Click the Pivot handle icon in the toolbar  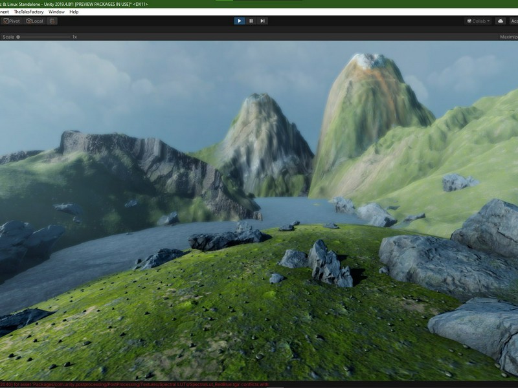(x=6, y=21)
